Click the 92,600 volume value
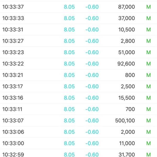This screenshot has height=157, width=157. 126,64
